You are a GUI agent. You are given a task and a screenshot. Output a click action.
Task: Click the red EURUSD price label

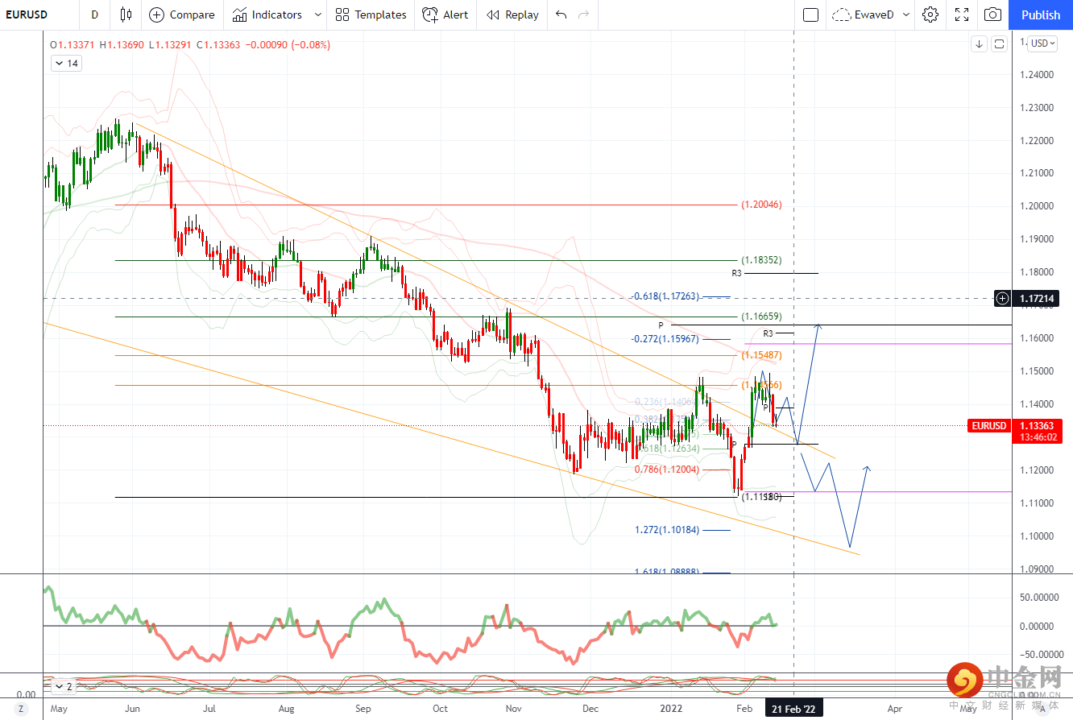[991, 425]
